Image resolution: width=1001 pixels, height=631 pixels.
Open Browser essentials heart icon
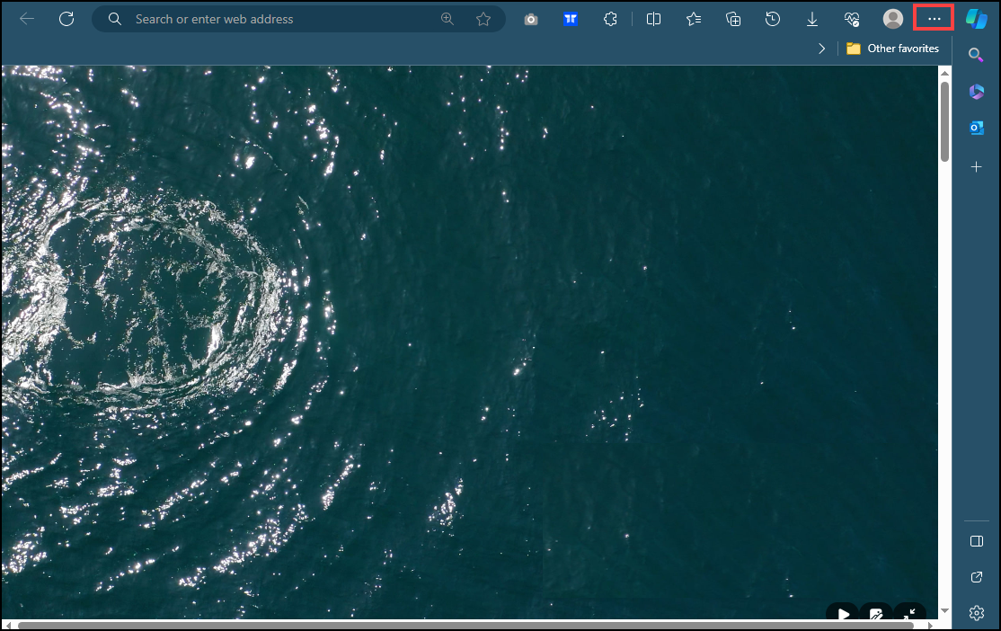coord(852,19)
